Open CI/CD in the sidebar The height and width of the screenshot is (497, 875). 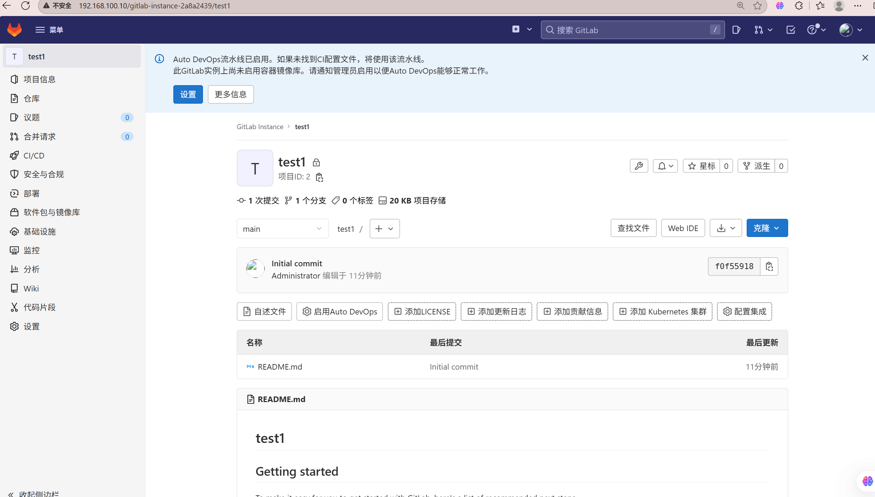[x=34, y=156]
